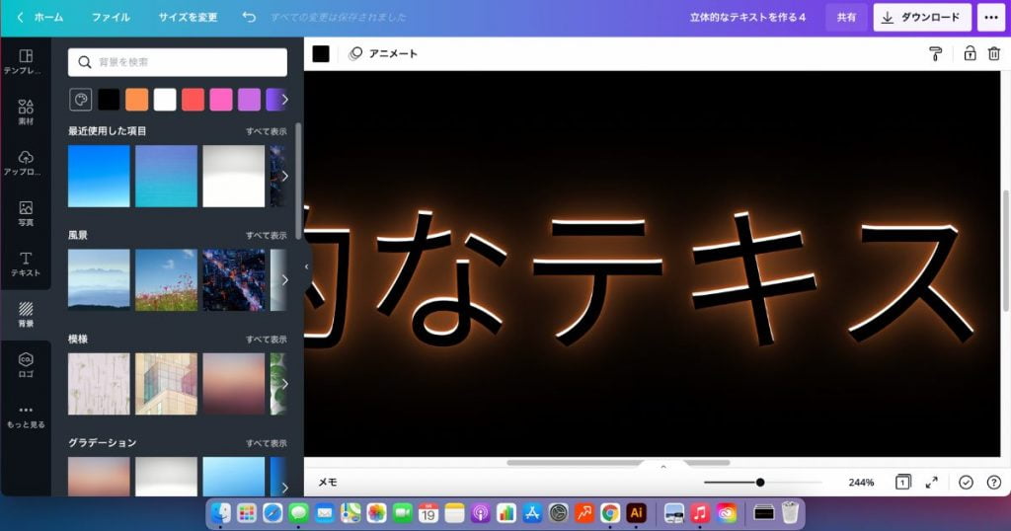Expand more color swatches with arrow

(x=284, y=100)
